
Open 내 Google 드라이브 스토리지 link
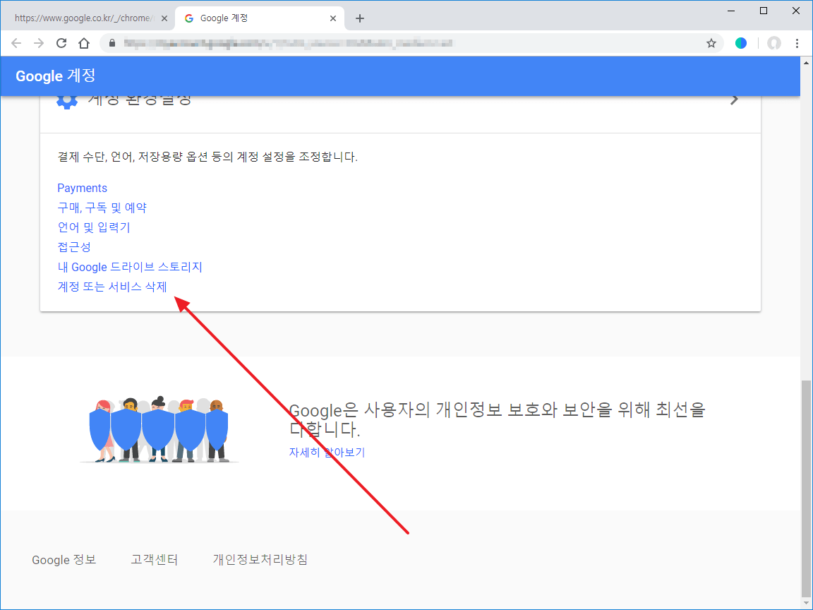pyautogui.click(x=130, y=267)
